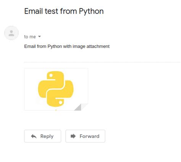Click the sender's gray avatar icon
This screenshot has height=162, width=181.
point(11,33)
